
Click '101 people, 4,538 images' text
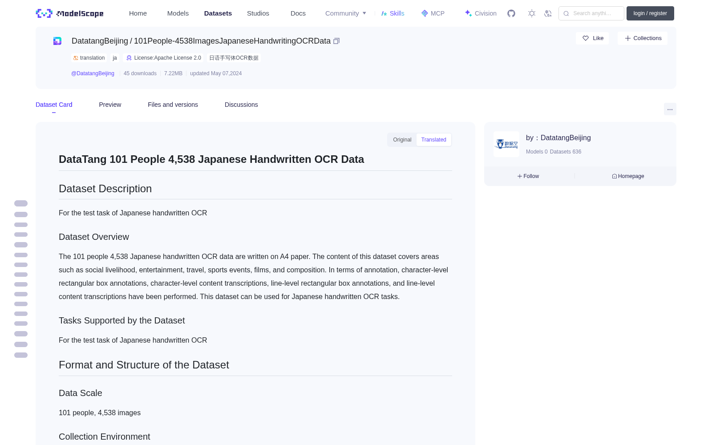coord(100,413)
